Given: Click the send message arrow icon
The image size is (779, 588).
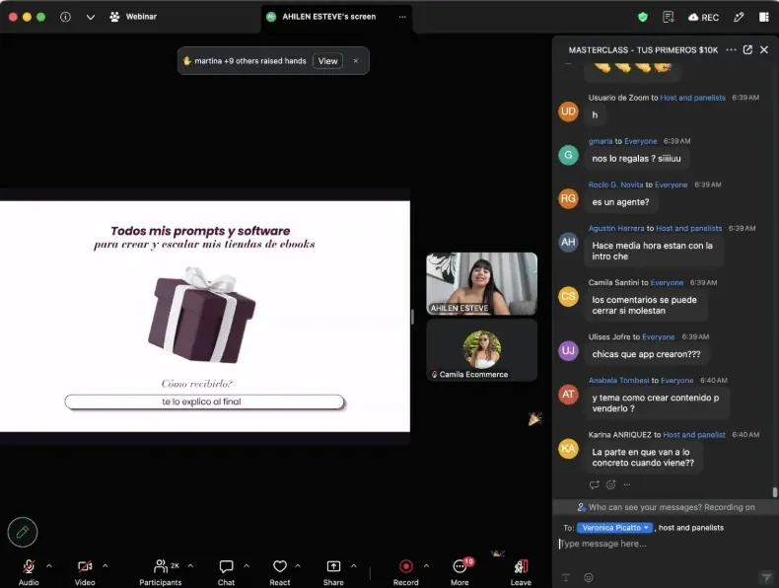Looking at the screenshot, I should click(765, 577).
